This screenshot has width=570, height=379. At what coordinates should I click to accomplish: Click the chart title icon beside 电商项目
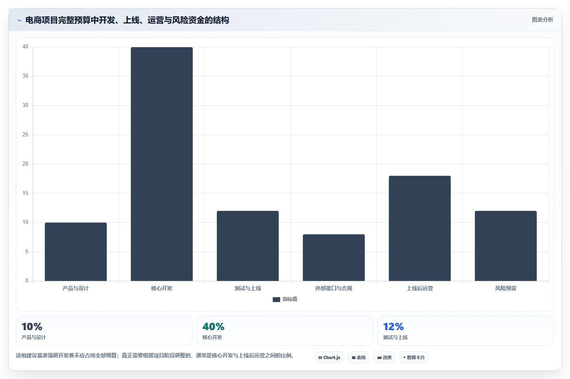19,20
